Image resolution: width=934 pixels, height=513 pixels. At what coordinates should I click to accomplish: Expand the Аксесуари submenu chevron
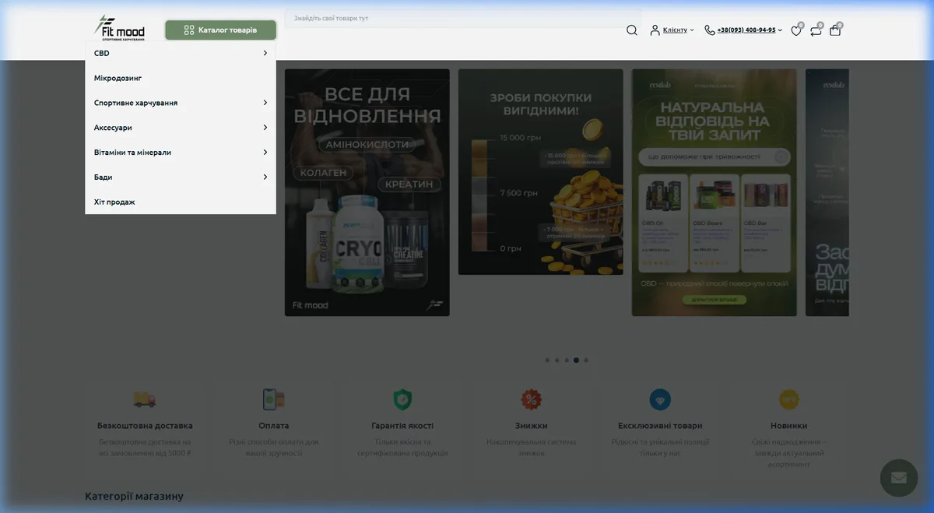(265, 128)
